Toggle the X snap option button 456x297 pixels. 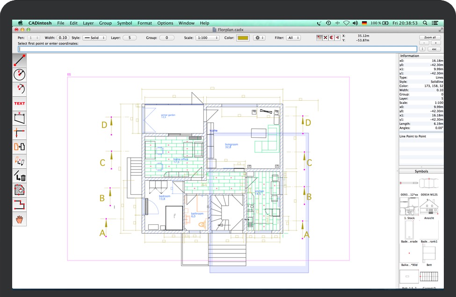click(x=326, y=37)
